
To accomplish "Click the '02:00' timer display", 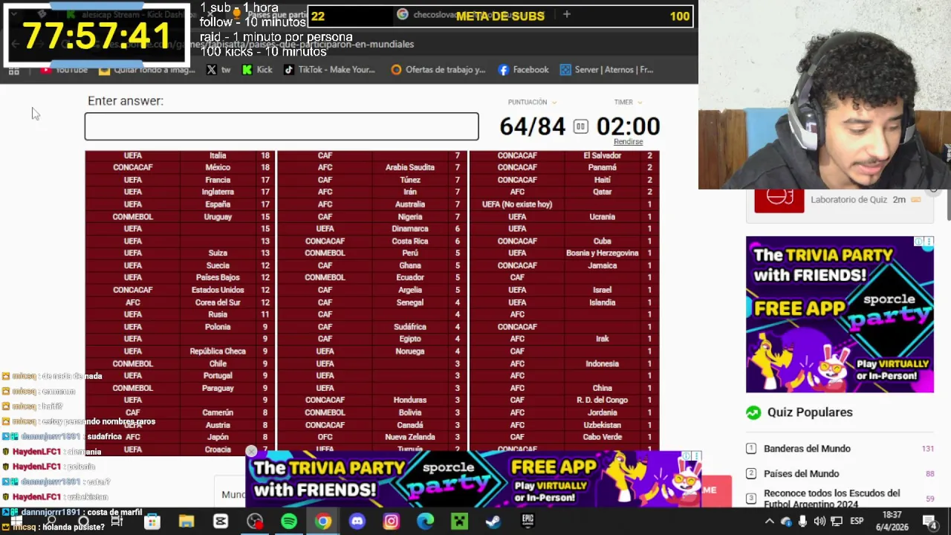I will pos(628,126).
